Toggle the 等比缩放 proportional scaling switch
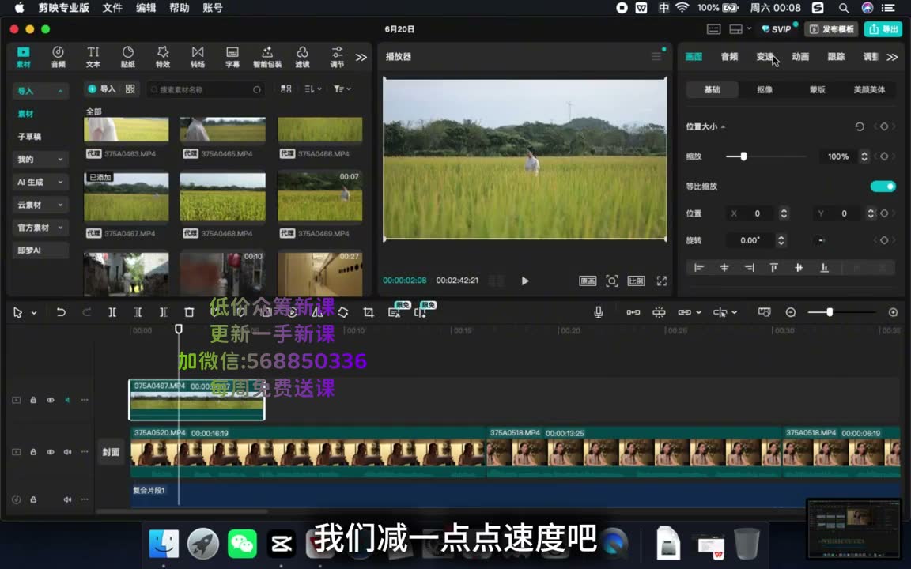Image resolution: width=911 pixels, height=569 pixels. tap(883, 187)
